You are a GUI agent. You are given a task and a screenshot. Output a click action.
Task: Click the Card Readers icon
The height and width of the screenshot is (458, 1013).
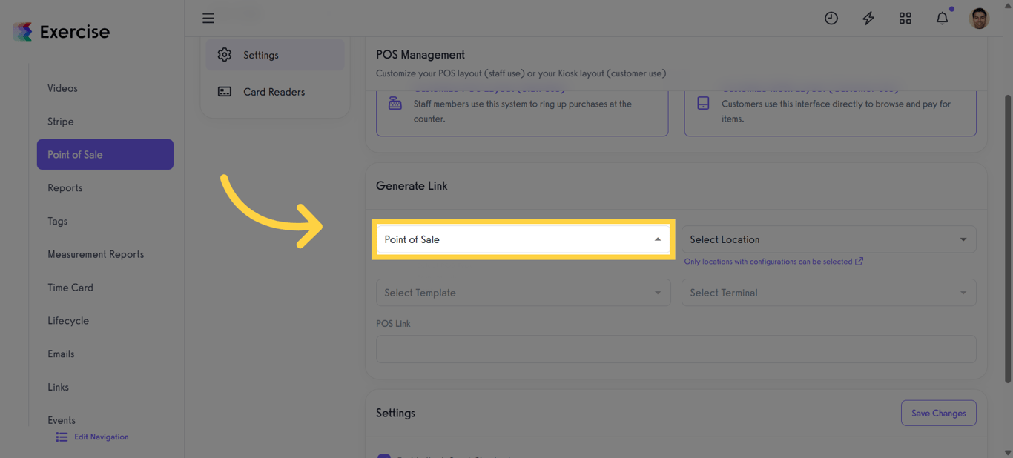[x=225, y=92]
